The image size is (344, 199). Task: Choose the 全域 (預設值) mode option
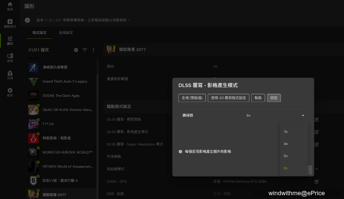192,98
